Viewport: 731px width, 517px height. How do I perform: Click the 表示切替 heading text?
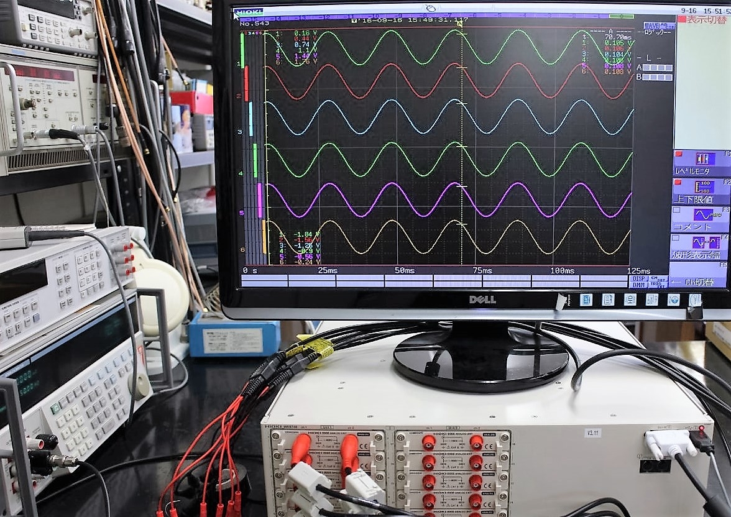coord(706,20)
